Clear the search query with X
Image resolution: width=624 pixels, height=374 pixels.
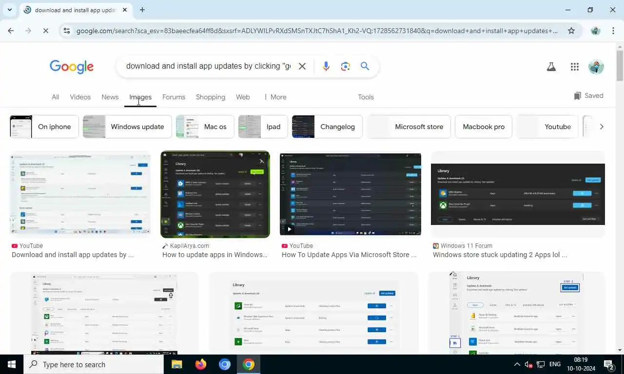(x=302, y=66)
